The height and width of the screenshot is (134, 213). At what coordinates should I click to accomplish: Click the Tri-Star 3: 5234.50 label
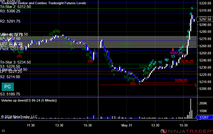point(15,62)
